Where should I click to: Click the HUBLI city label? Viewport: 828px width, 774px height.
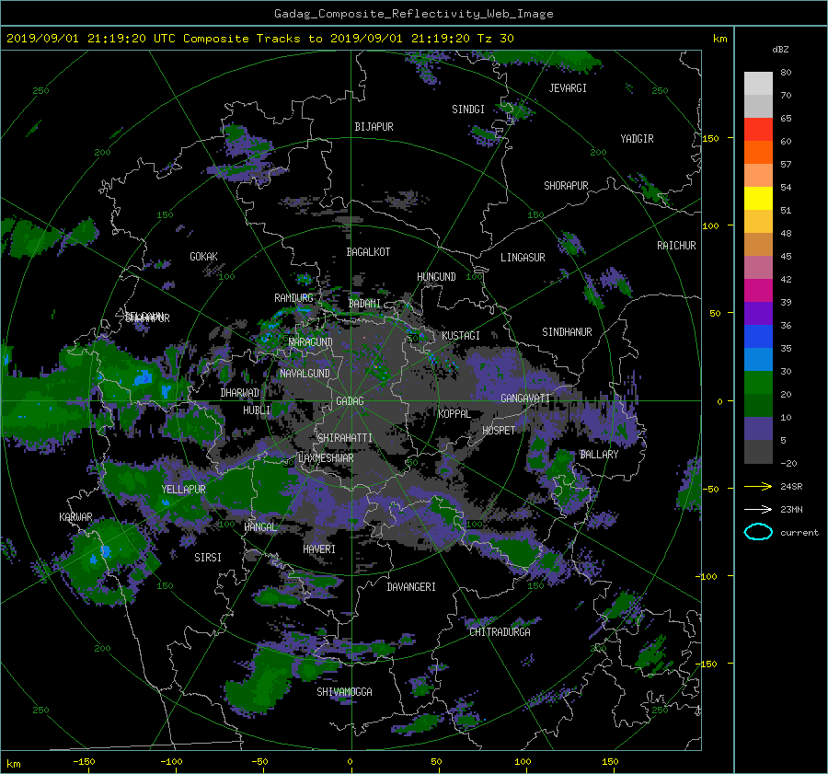(256, 410)
